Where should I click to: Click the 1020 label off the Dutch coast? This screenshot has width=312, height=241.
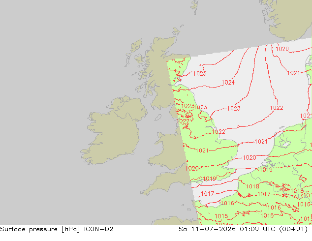(250, 158)
